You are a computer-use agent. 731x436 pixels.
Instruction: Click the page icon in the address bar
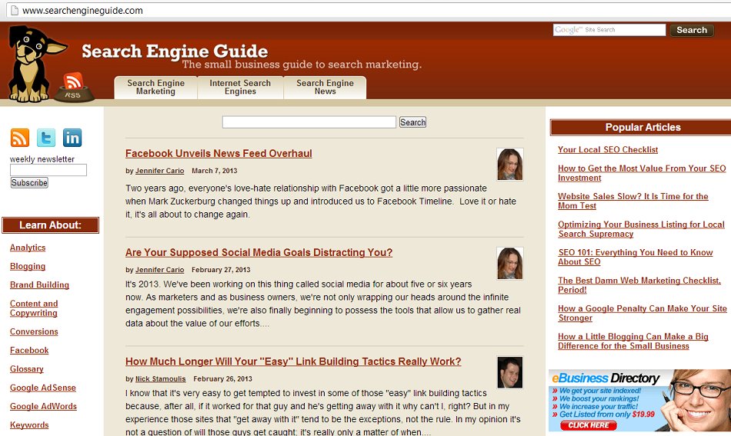coord(15,10)
